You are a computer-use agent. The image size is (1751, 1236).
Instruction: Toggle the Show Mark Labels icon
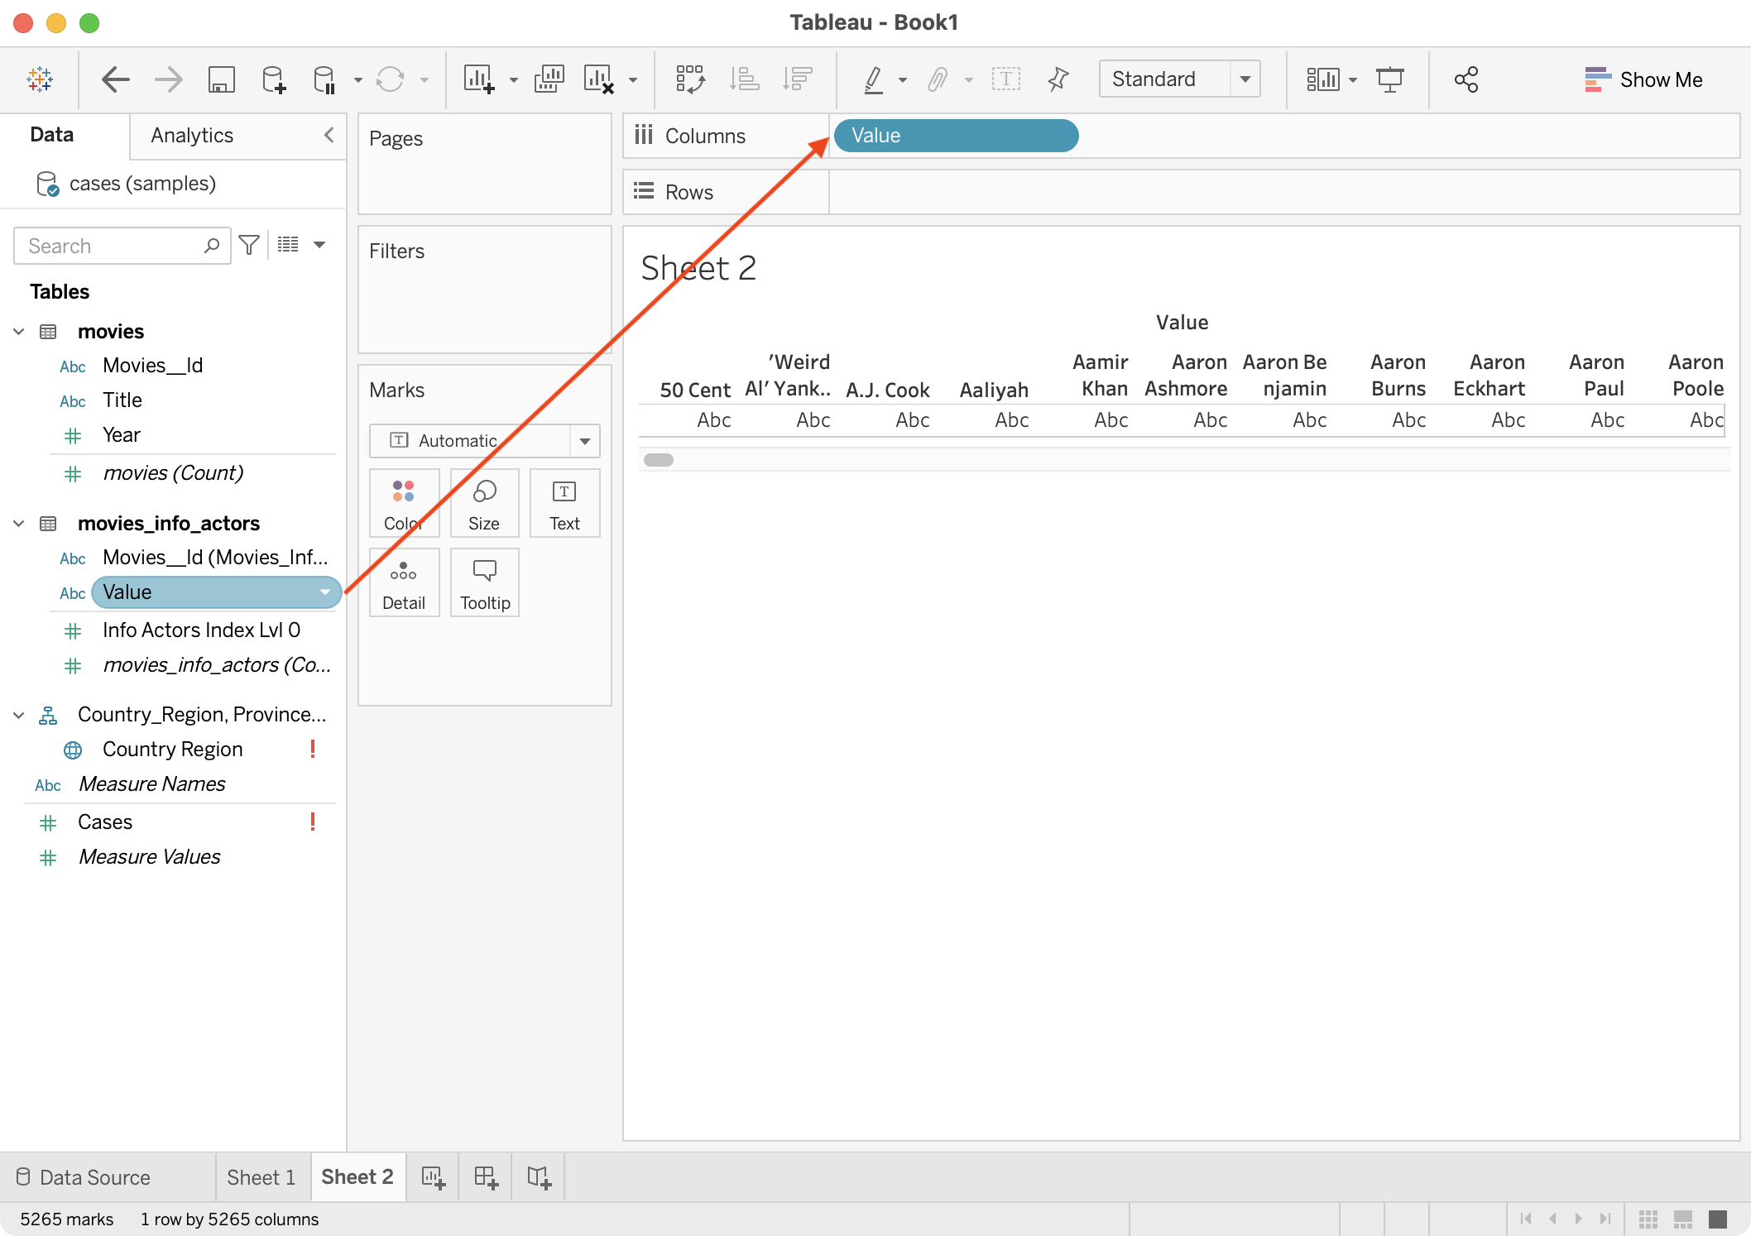(1005, 79)
